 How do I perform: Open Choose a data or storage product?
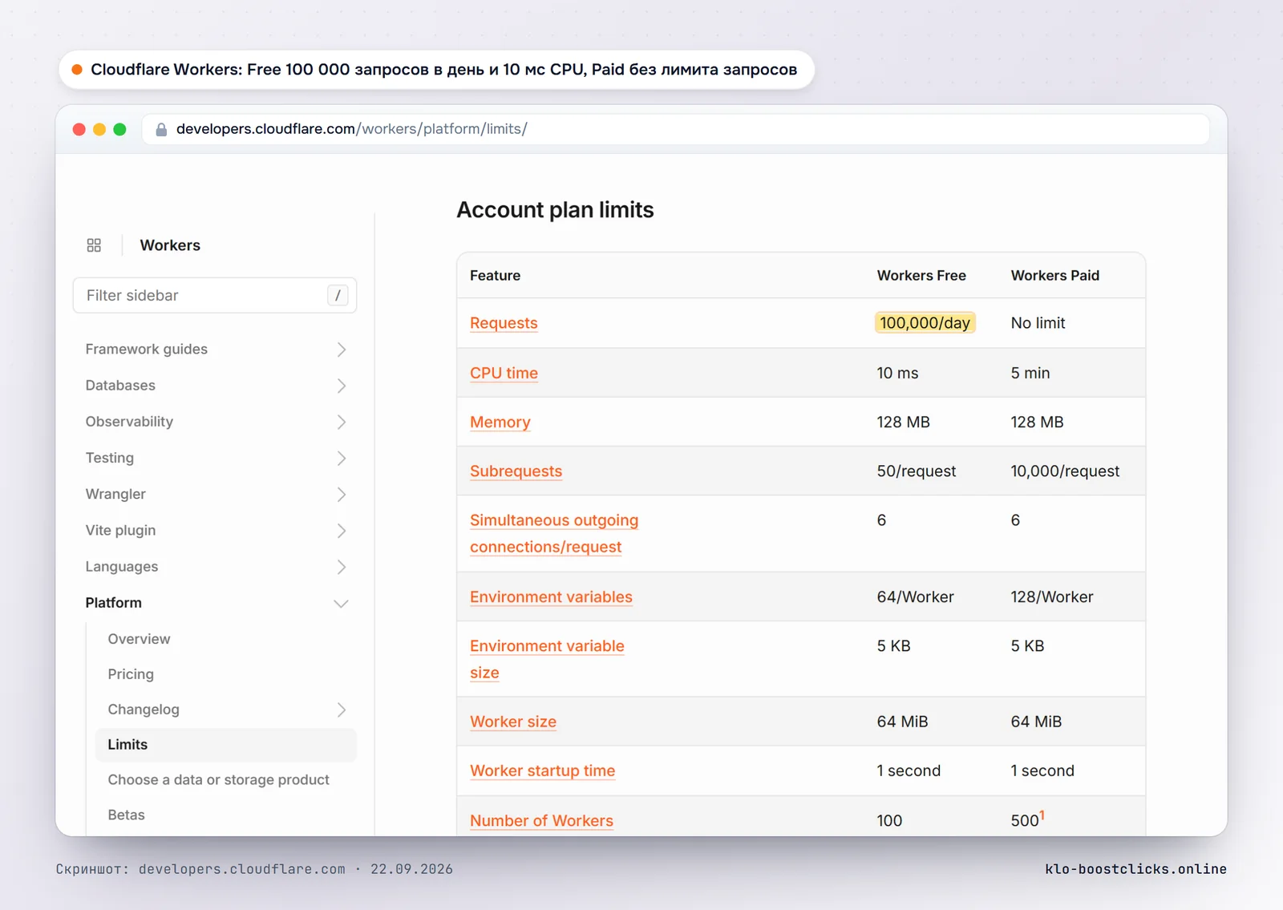[x=219, y=780]
